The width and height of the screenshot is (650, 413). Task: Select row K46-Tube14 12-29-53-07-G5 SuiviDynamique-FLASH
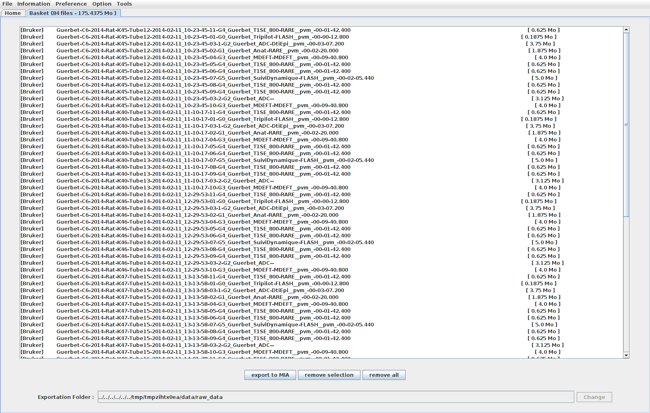click(x=321, y=242)
